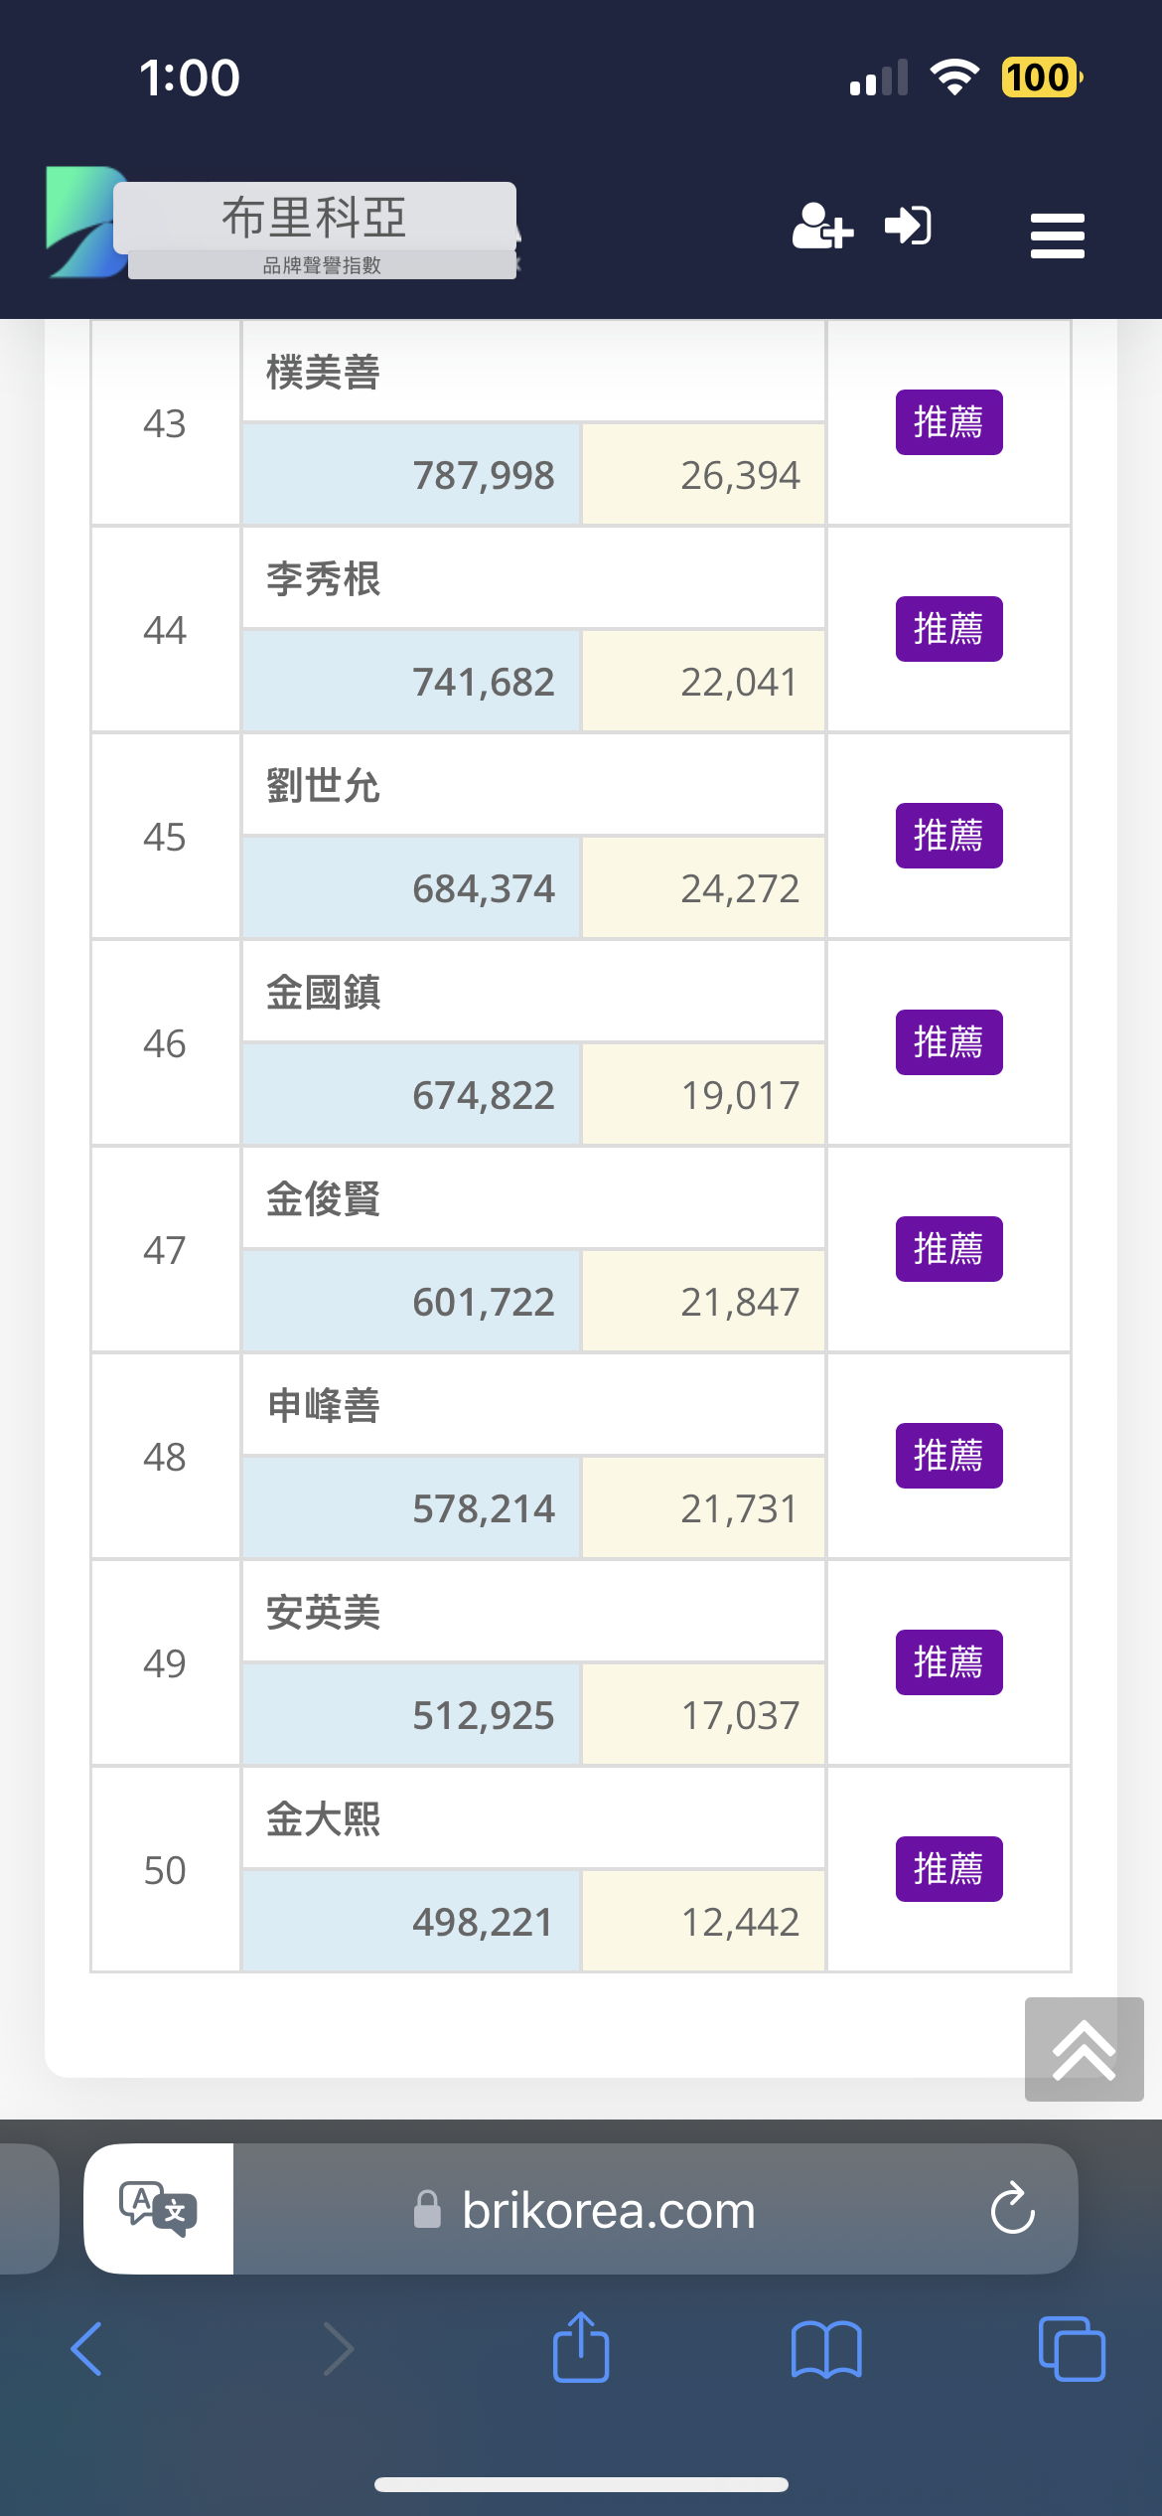
Task: Recommend rank 47 金俊賢
Action: point(948,1249)
